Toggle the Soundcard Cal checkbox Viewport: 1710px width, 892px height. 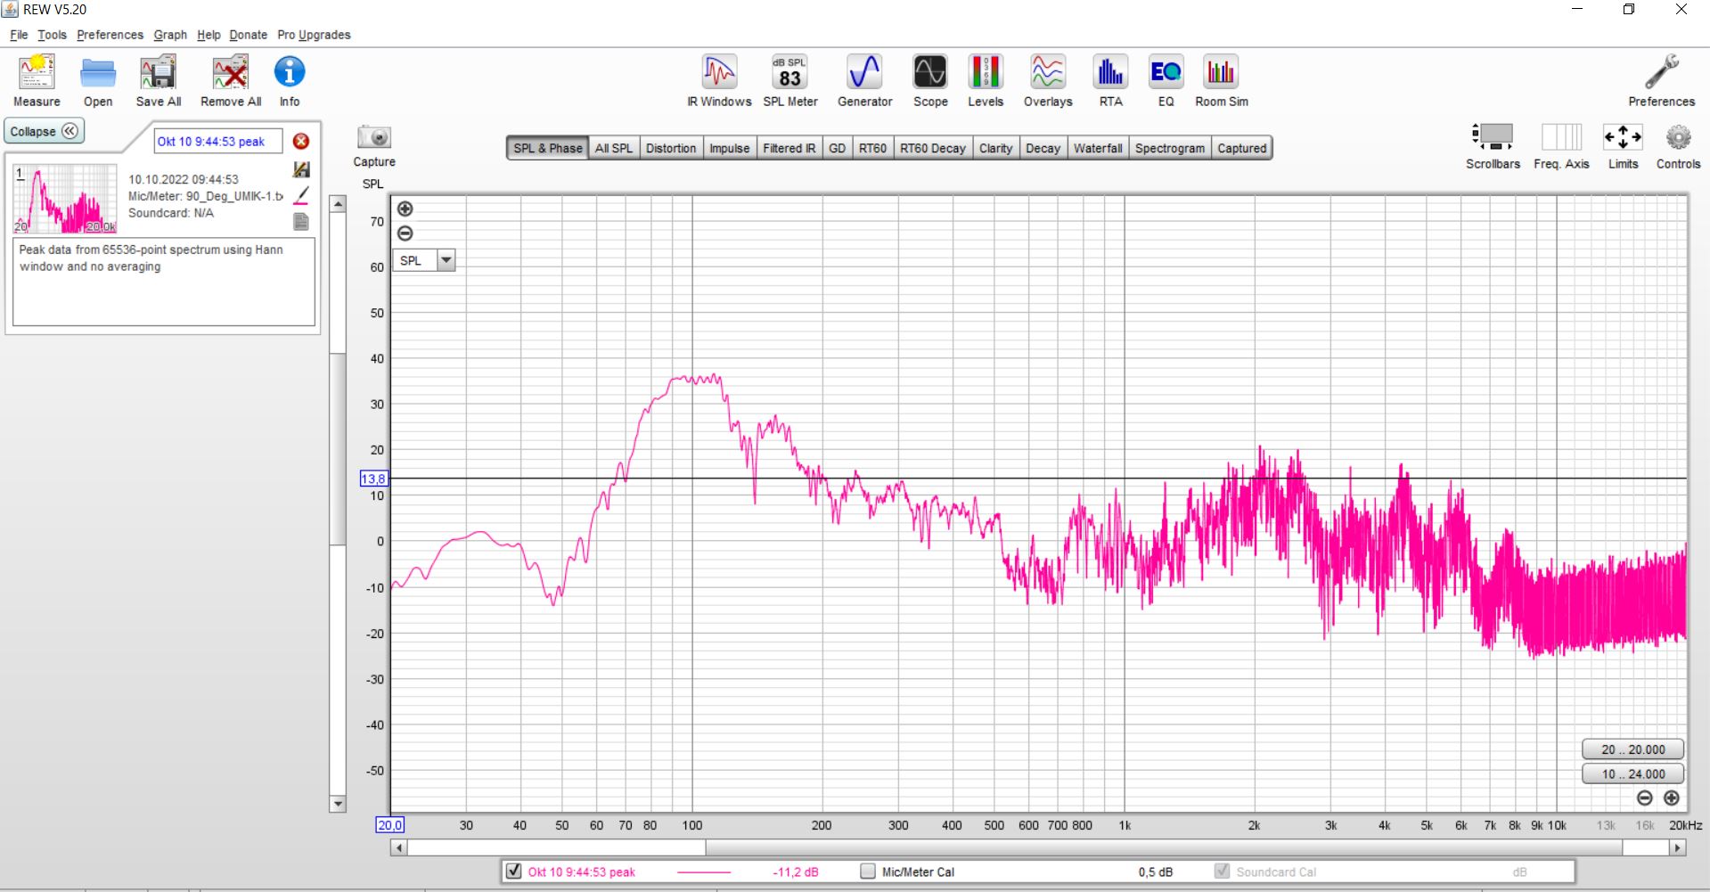tap(1223, 871)
